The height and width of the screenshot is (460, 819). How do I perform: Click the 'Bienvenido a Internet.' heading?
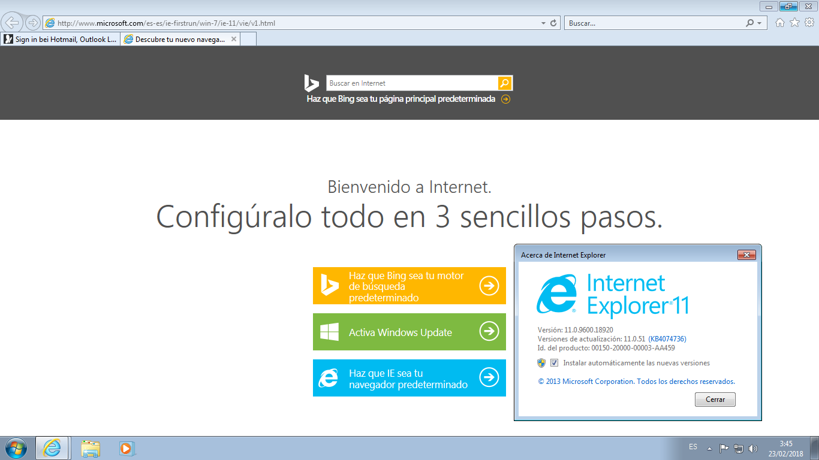tap(409, 187)
